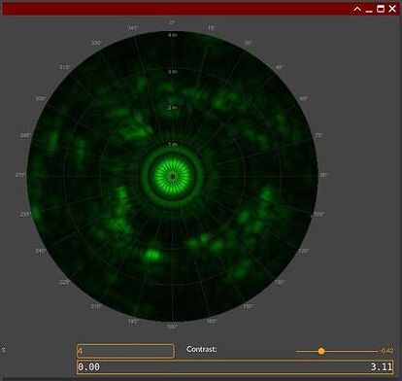Grab the orange Contrast slider handle
Viewport: 402px width, 381px height.
(321, 351)
